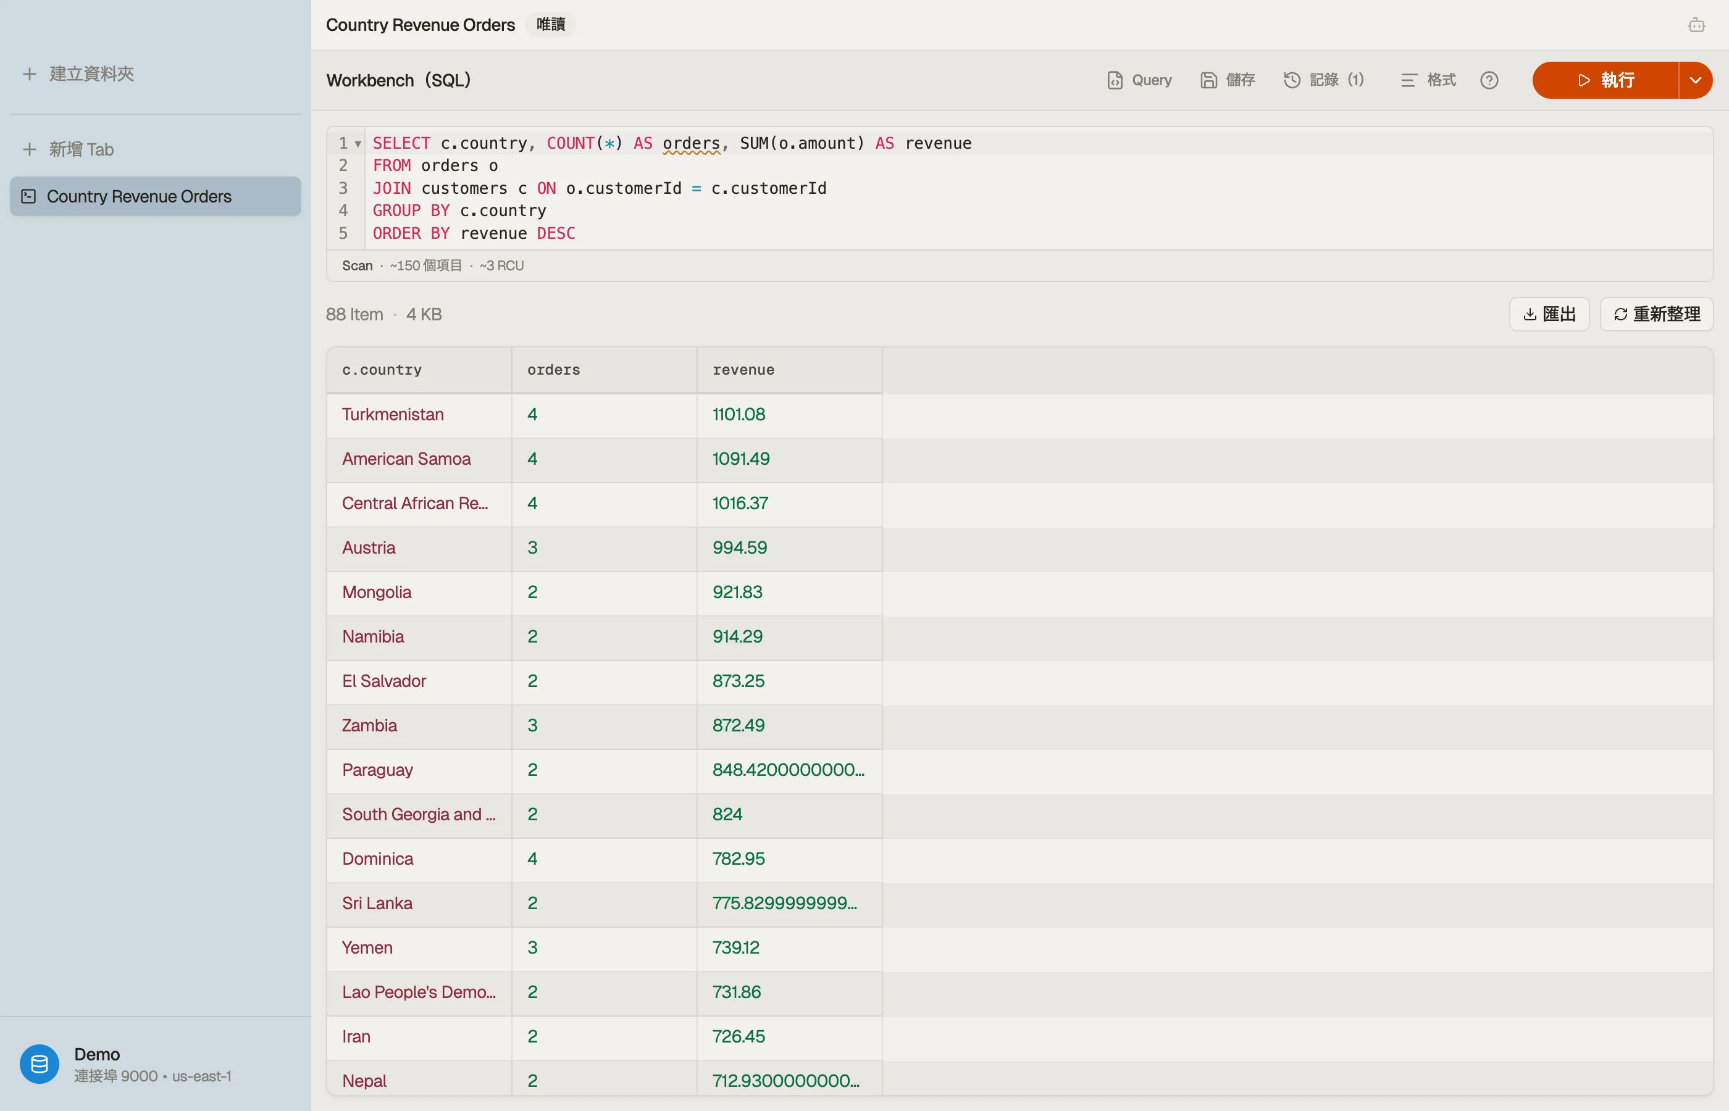Screen dimensions: 1729x1111
Task: Click the Demo database connection icon
Action: 40,1064
